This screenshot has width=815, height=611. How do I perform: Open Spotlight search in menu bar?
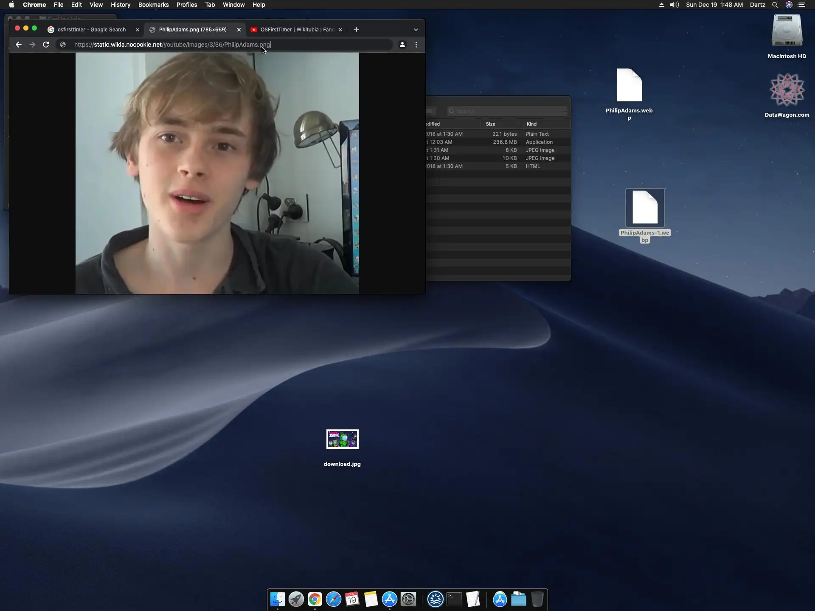[x=775, y=5]
